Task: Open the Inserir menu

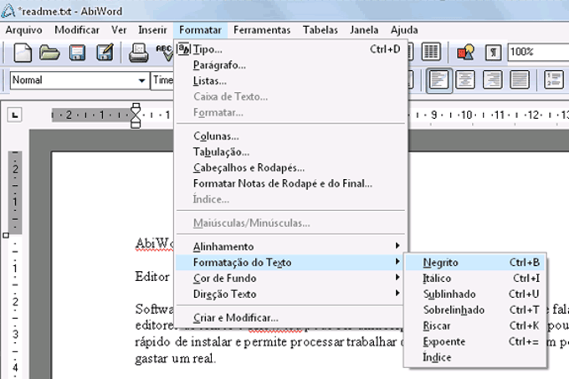Action: 152,30
